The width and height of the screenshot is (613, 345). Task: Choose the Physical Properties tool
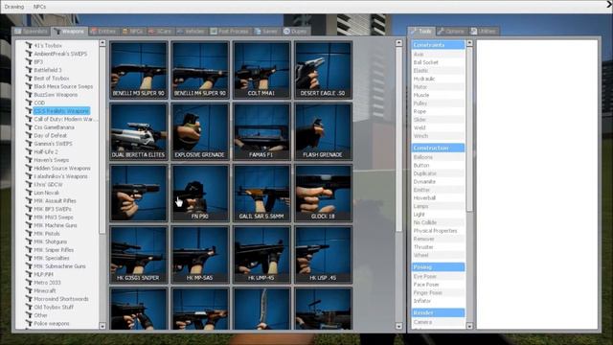[x=438, y=231]
